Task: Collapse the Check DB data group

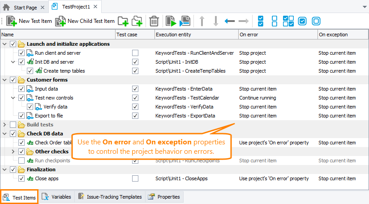Action: (x=4, y=134)
